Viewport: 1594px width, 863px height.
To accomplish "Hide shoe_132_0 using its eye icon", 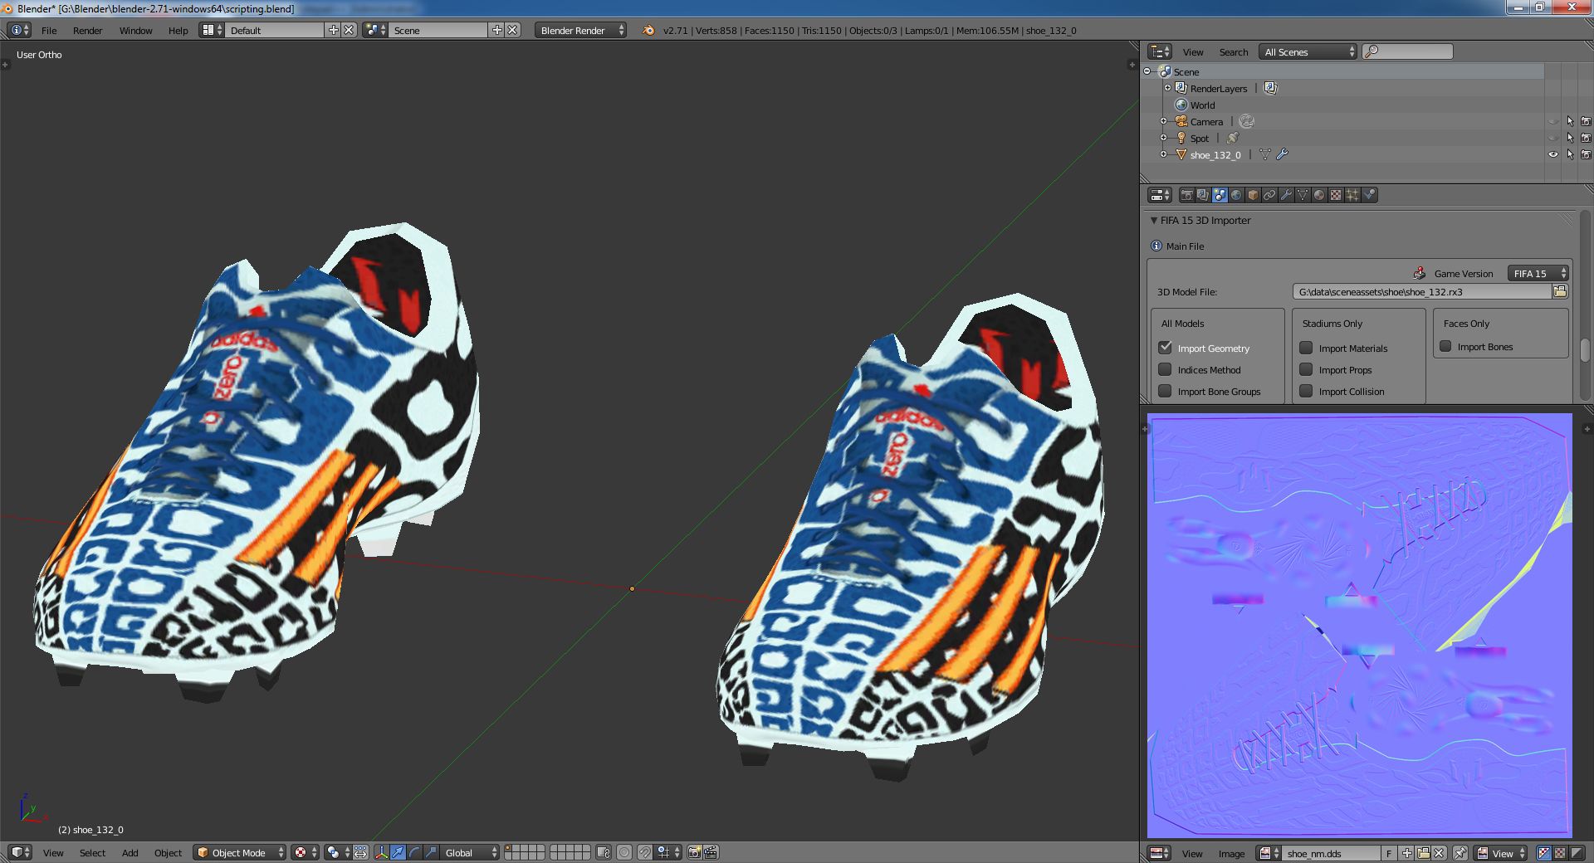I will click(x=1553, y=154).
